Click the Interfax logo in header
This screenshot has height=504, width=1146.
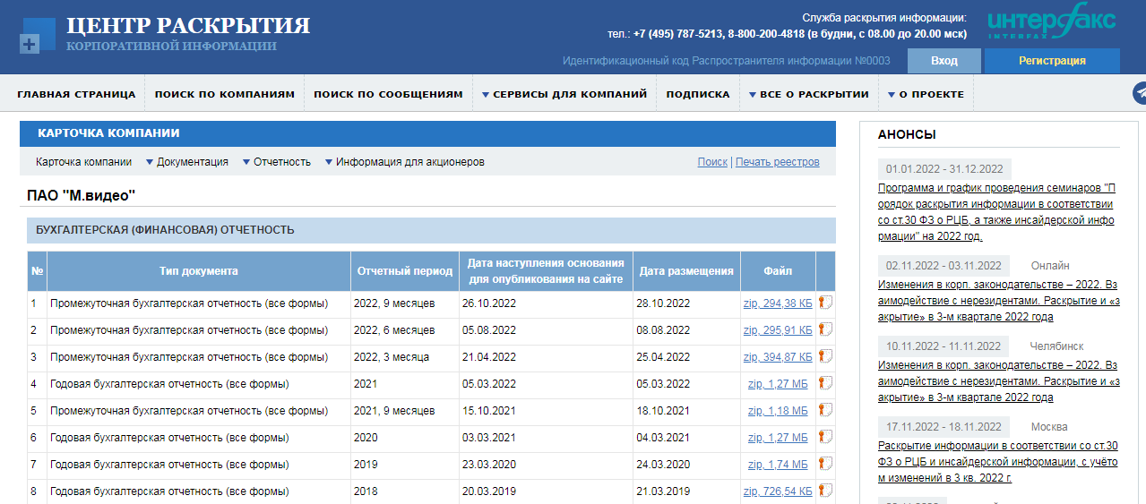pyautogui.click(x=1051, y=25)
